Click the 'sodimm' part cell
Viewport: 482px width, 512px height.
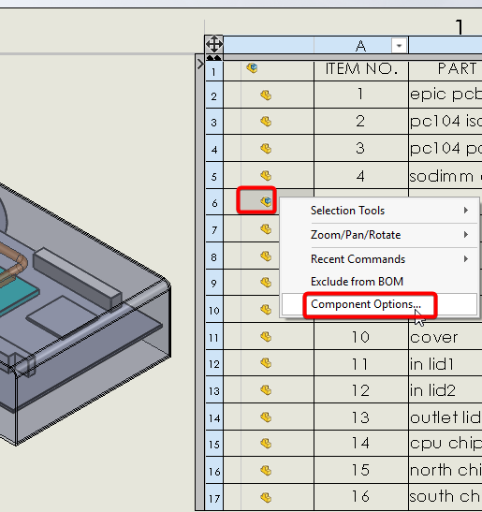point(445,176)
